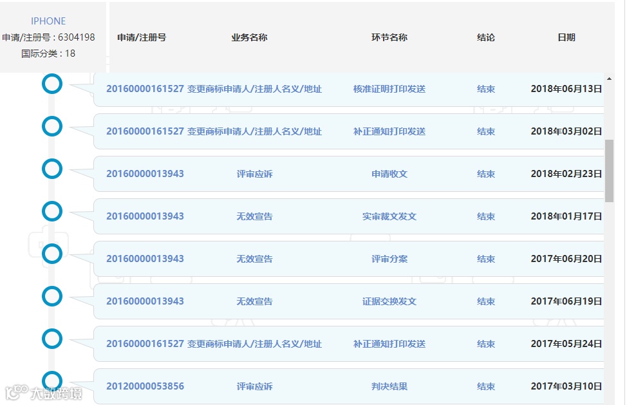Click number 20160000013943 dated 2017年06月20日
The image size is (627, 405).
[145, 259]
